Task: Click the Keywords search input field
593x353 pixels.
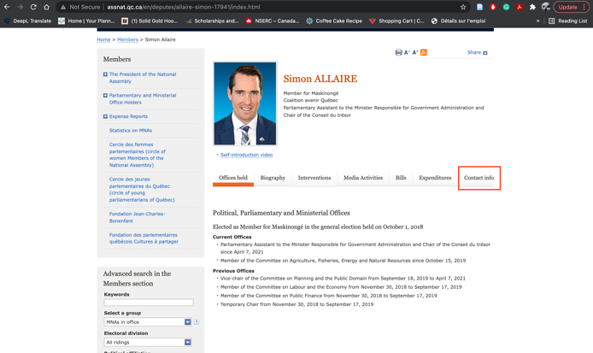Action: pos(148,303)
